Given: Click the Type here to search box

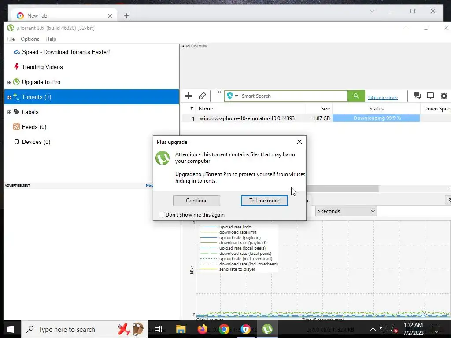Looking at the screenshot, I should click(x=85, y=329).
